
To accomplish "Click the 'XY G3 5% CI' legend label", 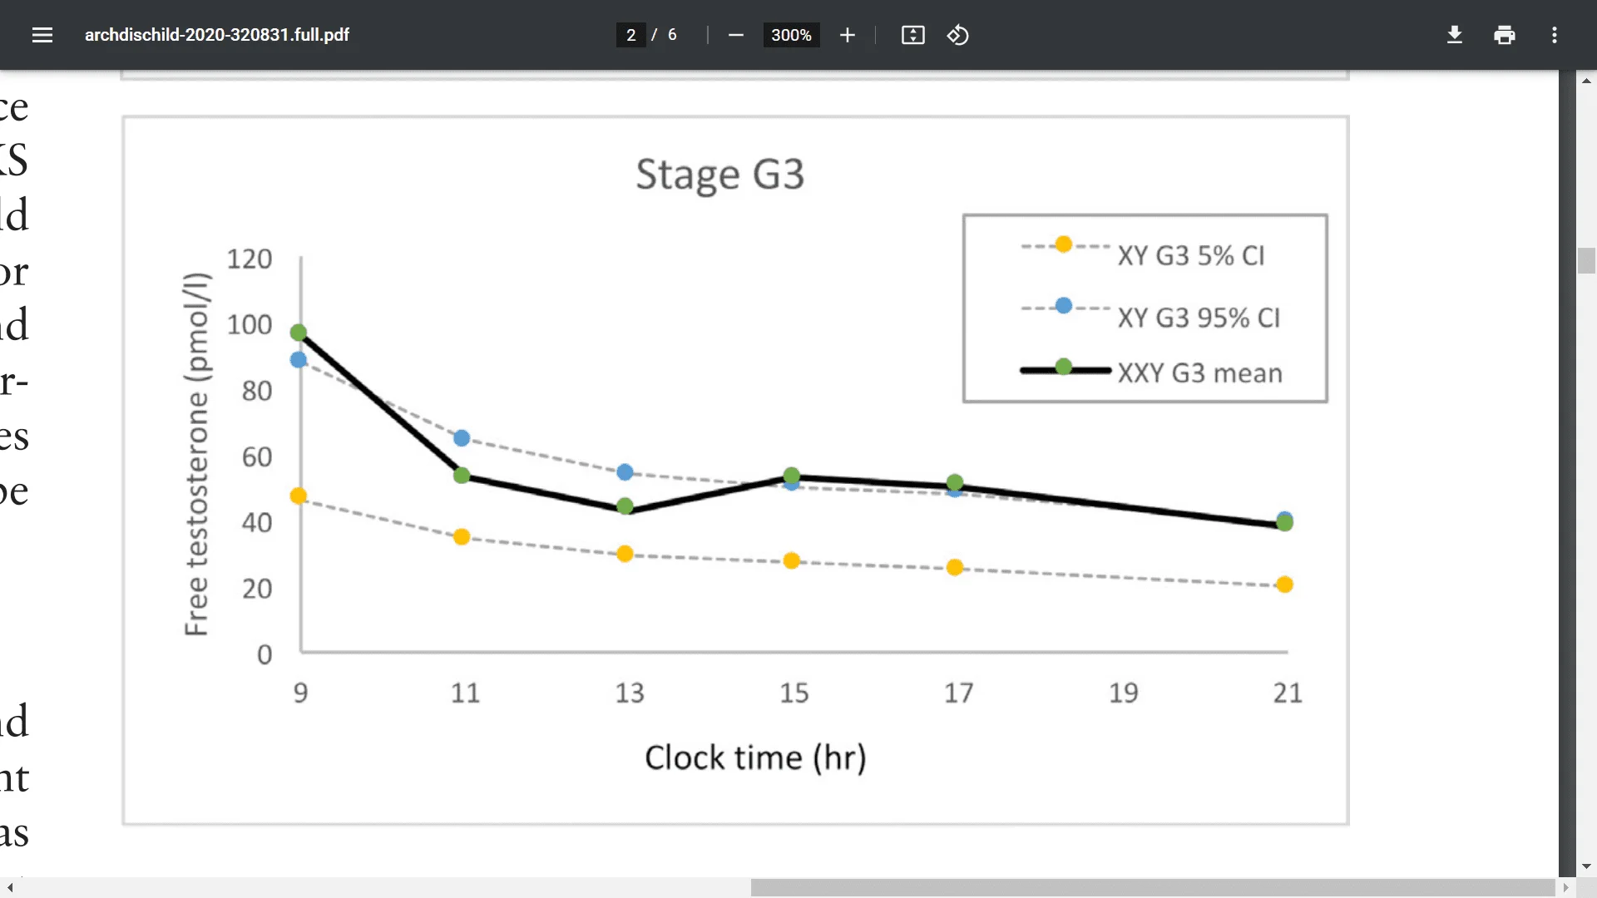I will pos(1191,255).
